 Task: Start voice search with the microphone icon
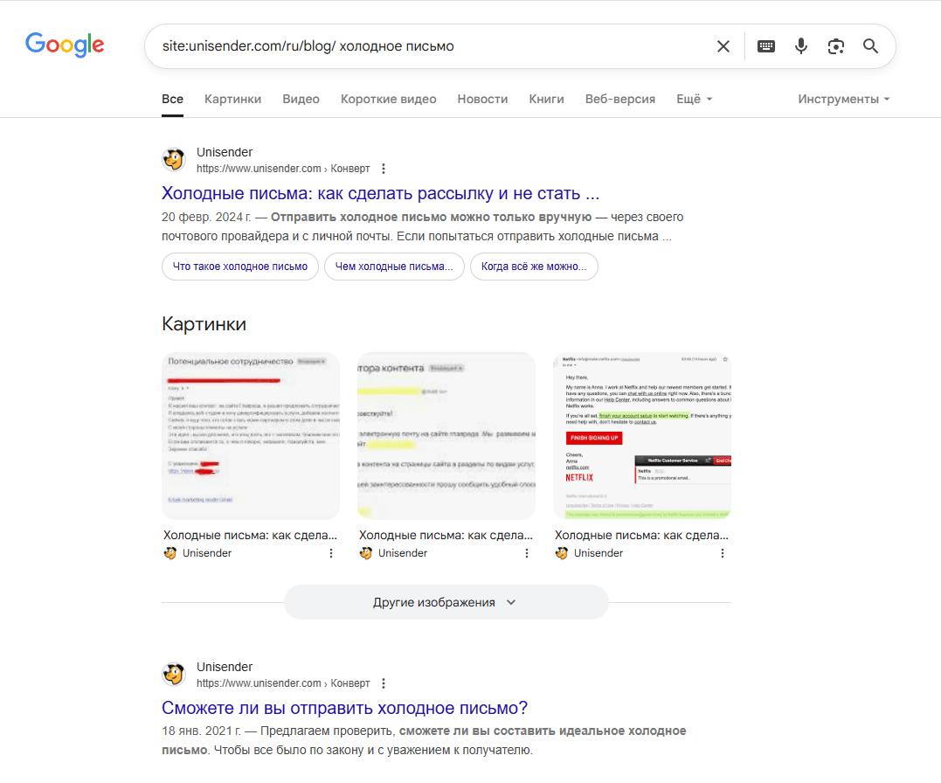coord(800,46)
